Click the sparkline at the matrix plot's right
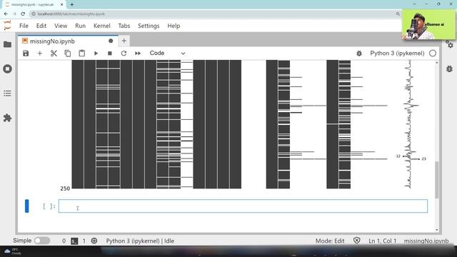This screenshot has height=257, width=457. (x=411, y=124)
